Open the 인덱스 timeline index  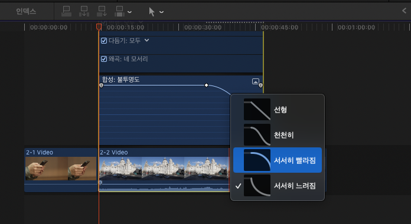(26, 11)
